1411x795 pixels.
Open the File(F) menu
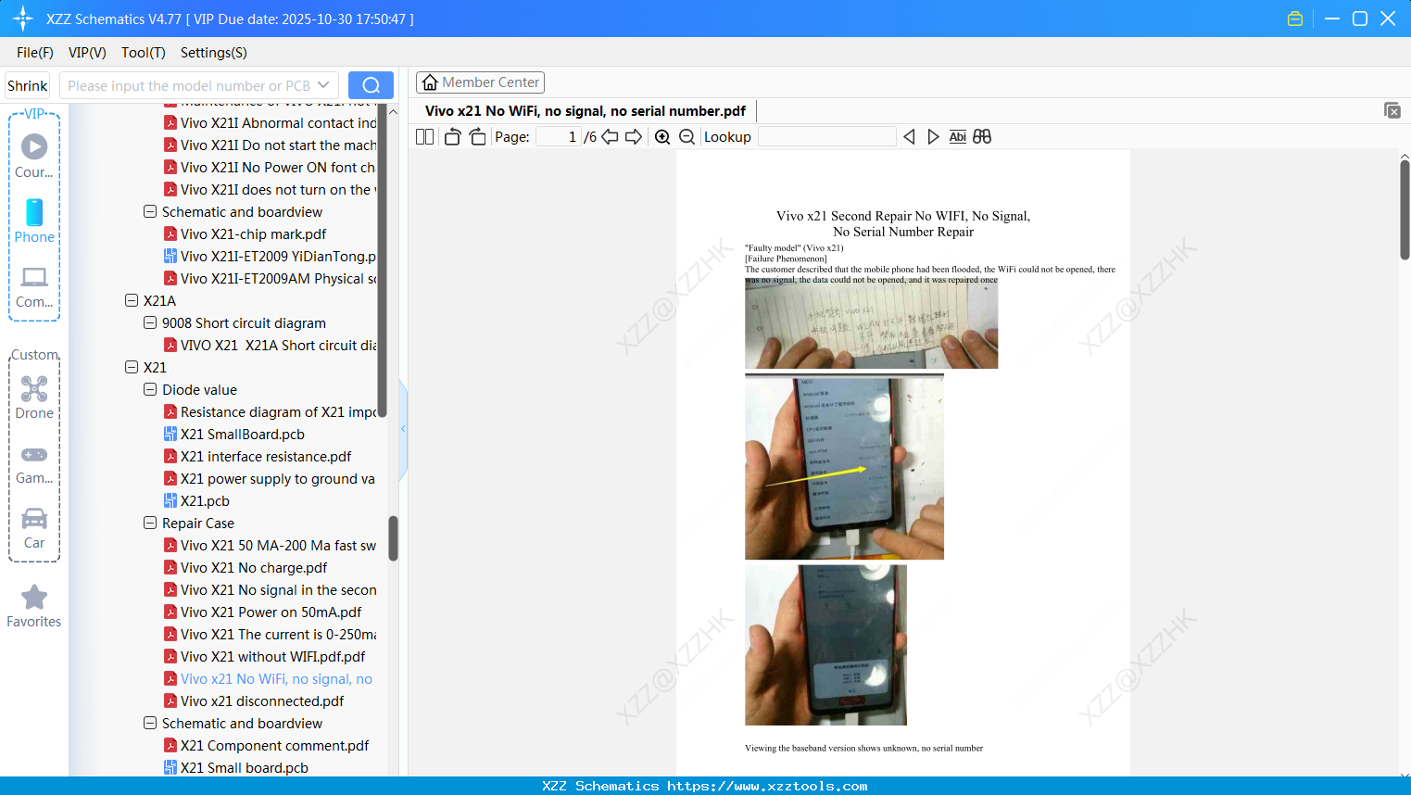pyautogui.click(x=35, y=53)
